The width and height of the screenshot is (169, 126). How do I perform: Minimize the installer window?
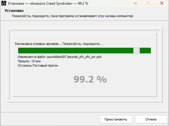[135, 3]
